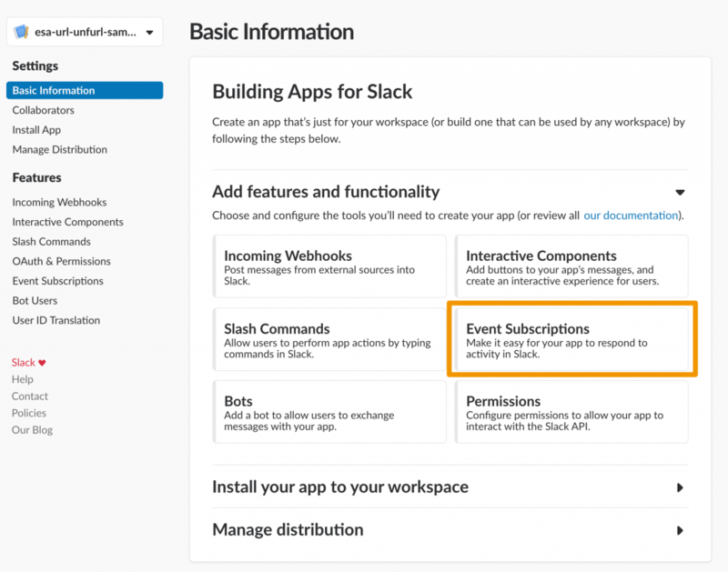Viewport: 728px width, 572px height.
Task: Choose the Slash Commands feature card
Action: point(329,340)
